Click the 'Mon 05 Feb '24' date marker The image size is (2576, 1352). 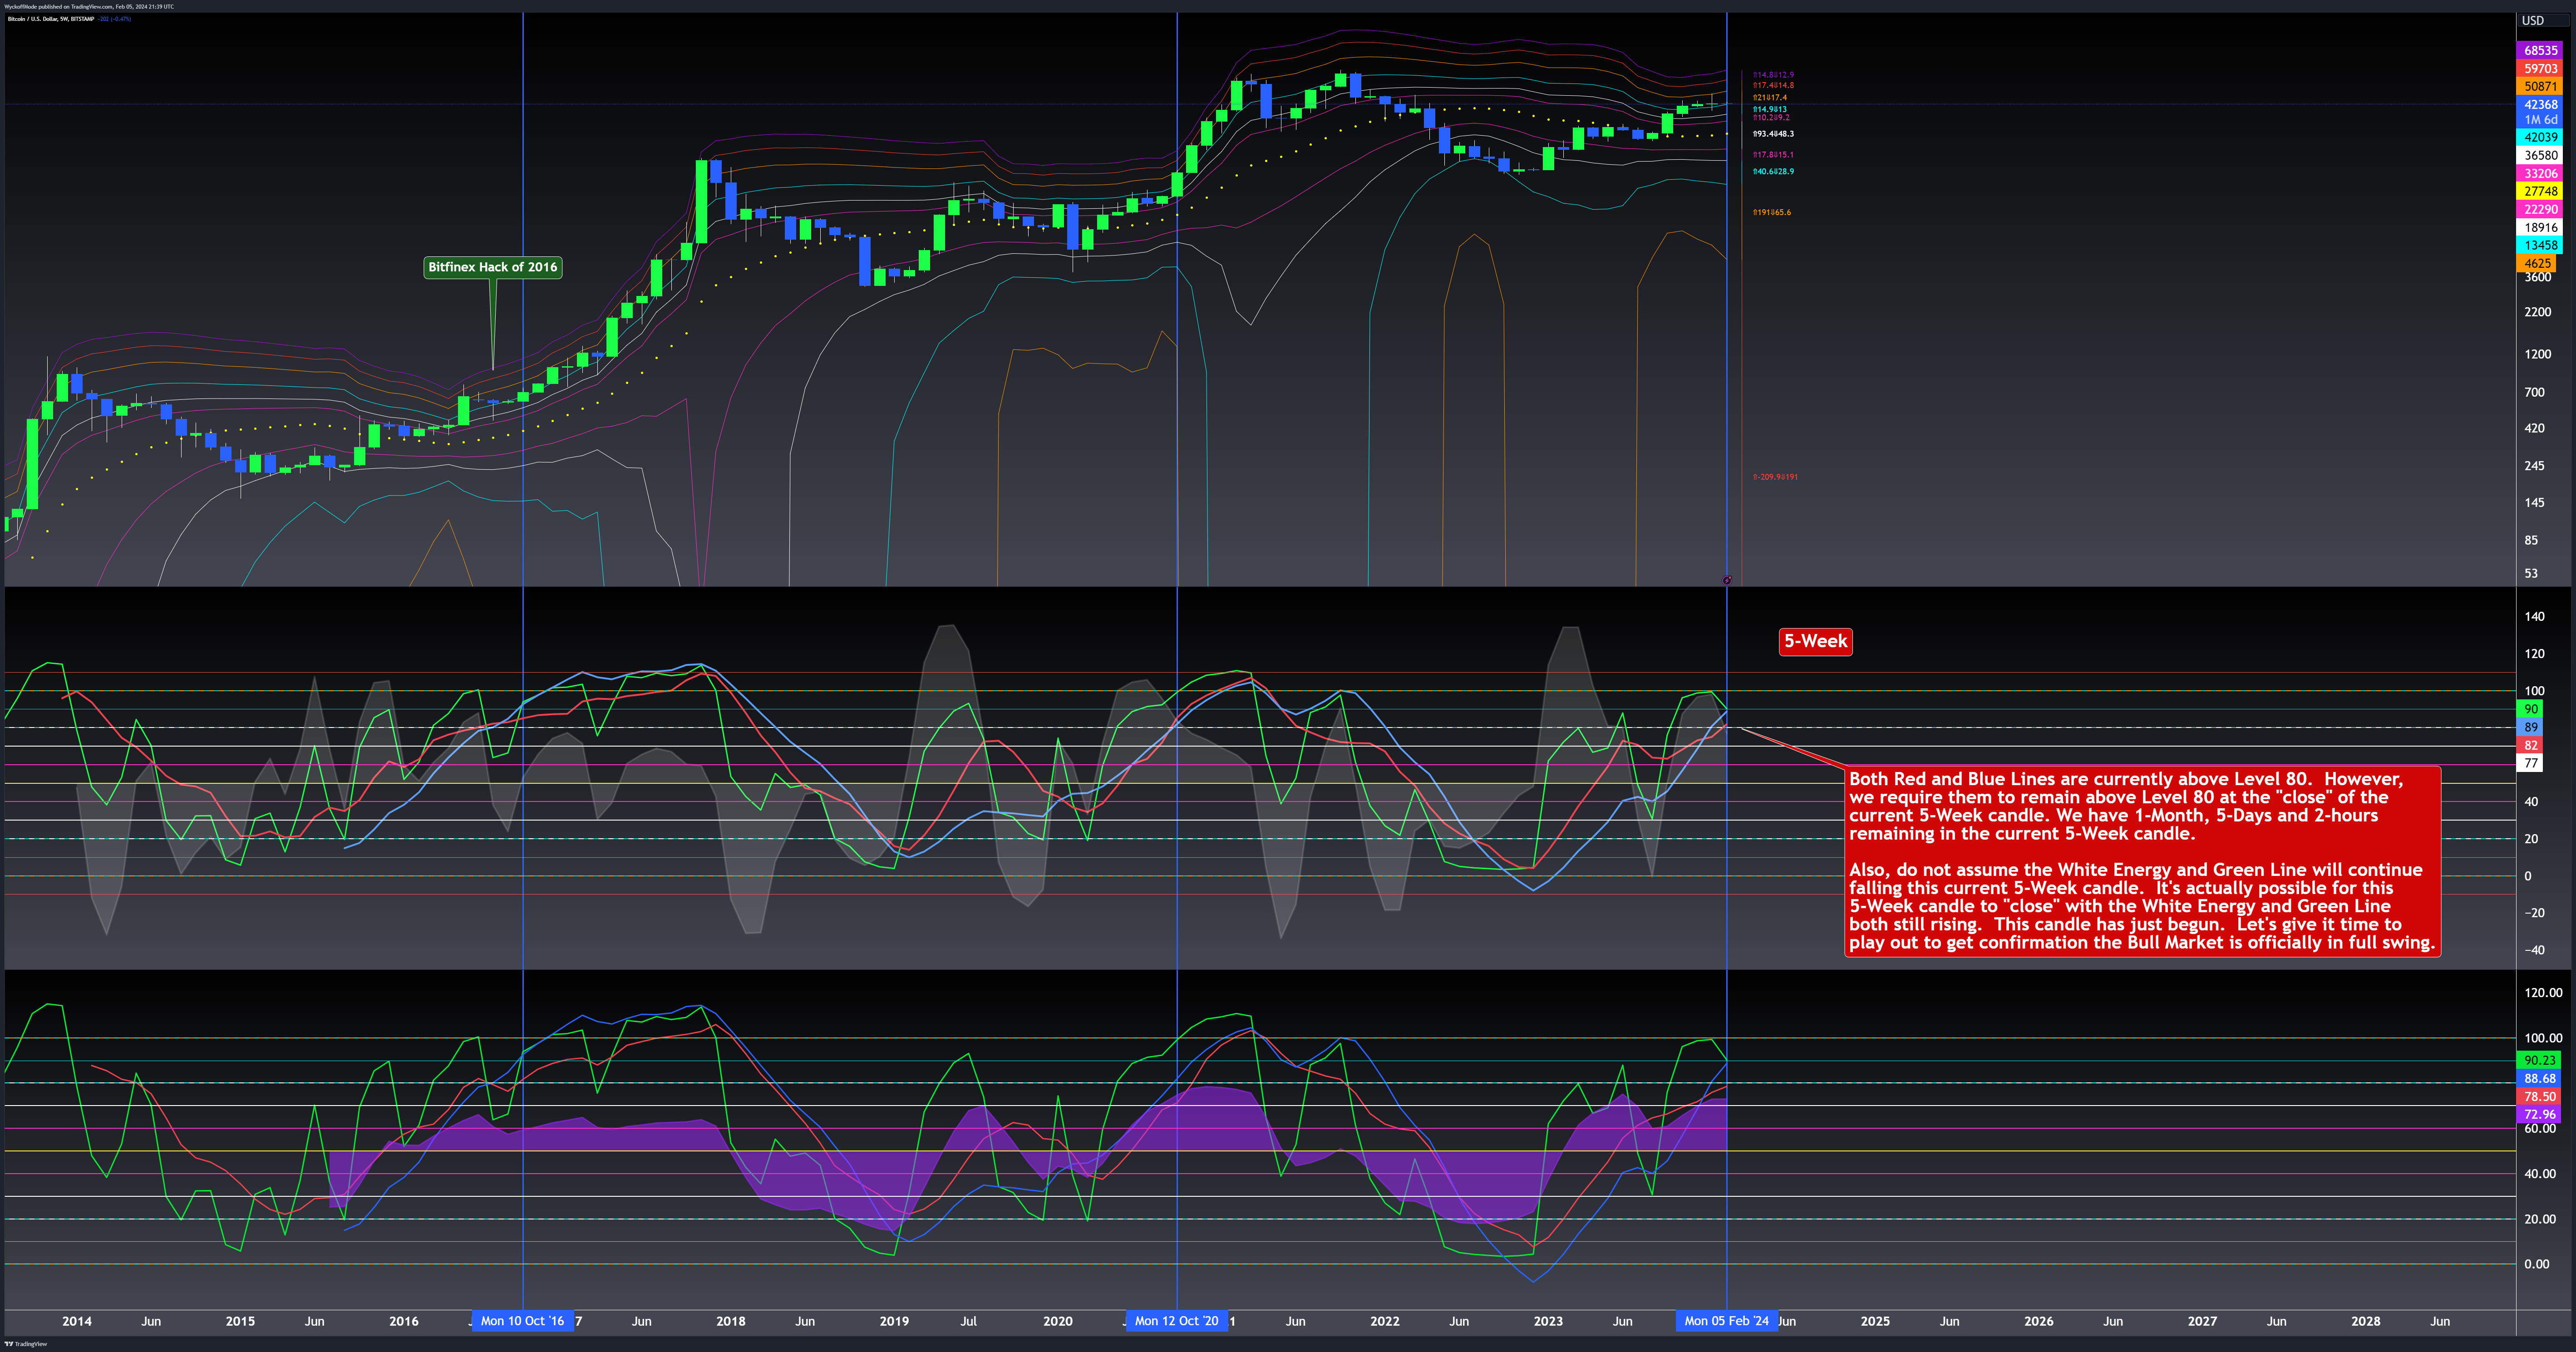(1727, 1321)
